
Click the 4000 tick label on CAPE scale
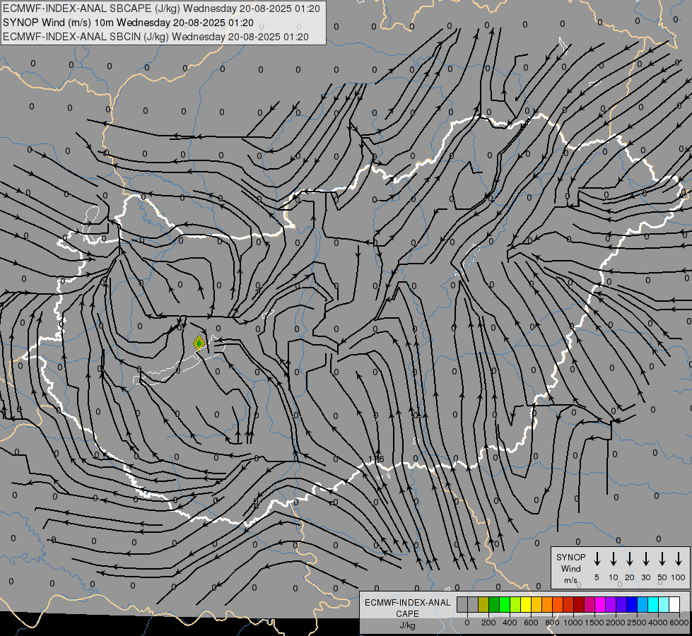[x=658, y=623]
